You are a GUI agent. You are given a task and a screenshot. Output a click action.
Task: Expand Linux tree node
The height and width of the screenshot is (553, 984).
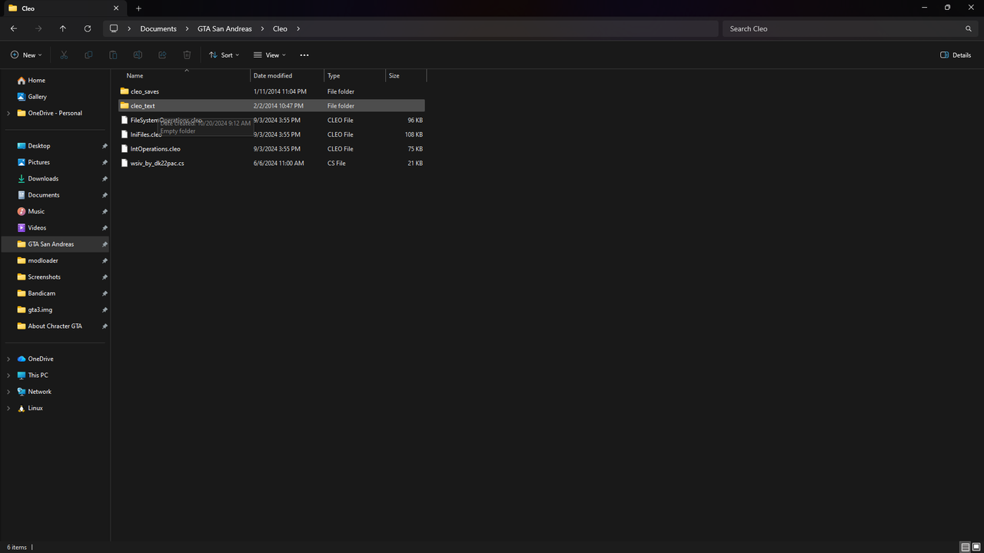point(8,408)
